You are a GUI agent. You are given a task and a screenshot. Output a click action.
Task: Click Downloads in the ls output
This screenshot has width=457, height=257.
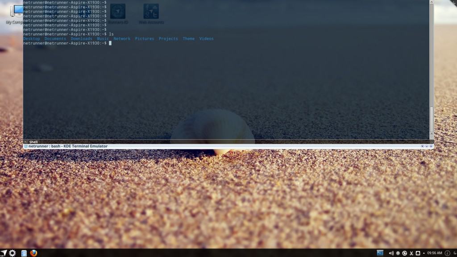81,38
